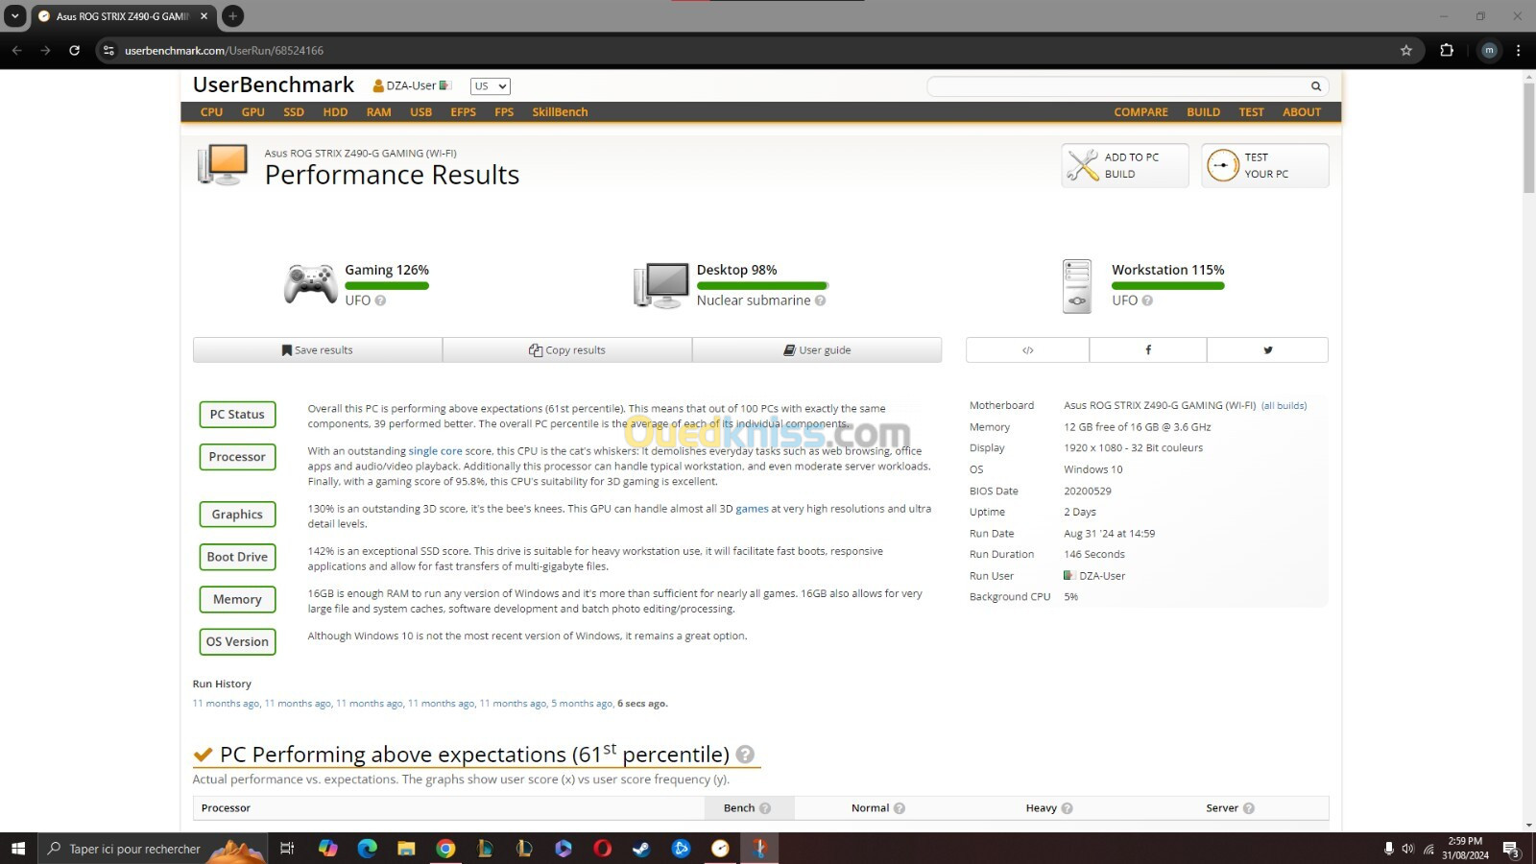Image resolution: width=1536 pixels, height=864 pixels.
Task: Click the search magnifier icon in UserBenchmark header
Action: click(1316, 86)
